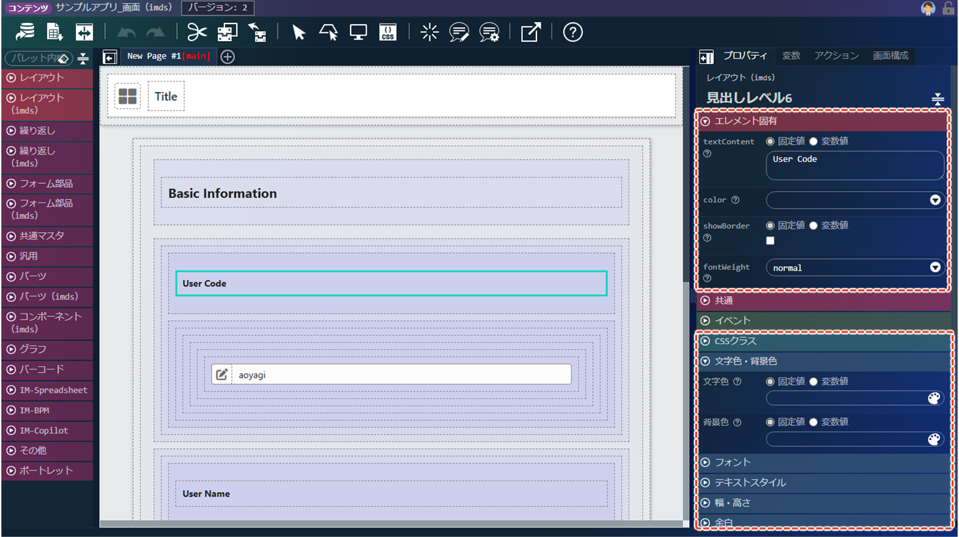959x537 pixels.
Task: Add a new page with plus icon
Action: coord(227,57)
